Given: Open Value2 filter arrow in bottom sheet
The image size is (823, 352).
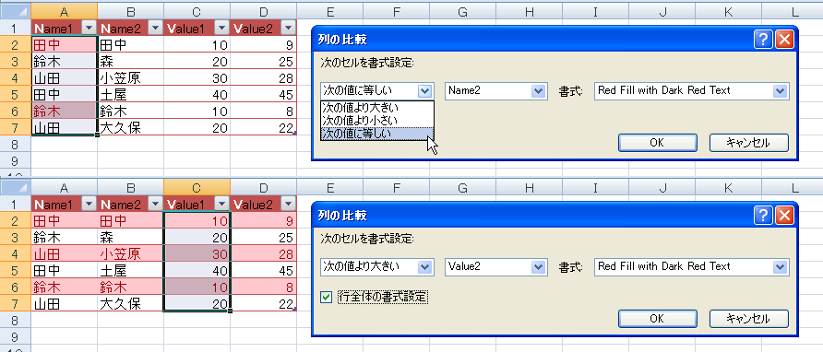Looking at the screenshot, I should (x=289, y=205).
